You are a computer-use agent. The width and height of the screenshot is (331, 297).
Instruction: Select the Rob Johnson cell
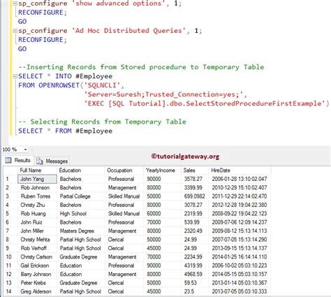(x=37, y=187)
